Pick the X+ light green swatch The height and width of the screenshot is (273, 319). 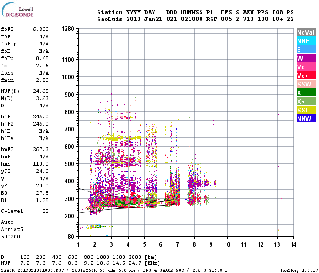point(306,101)
